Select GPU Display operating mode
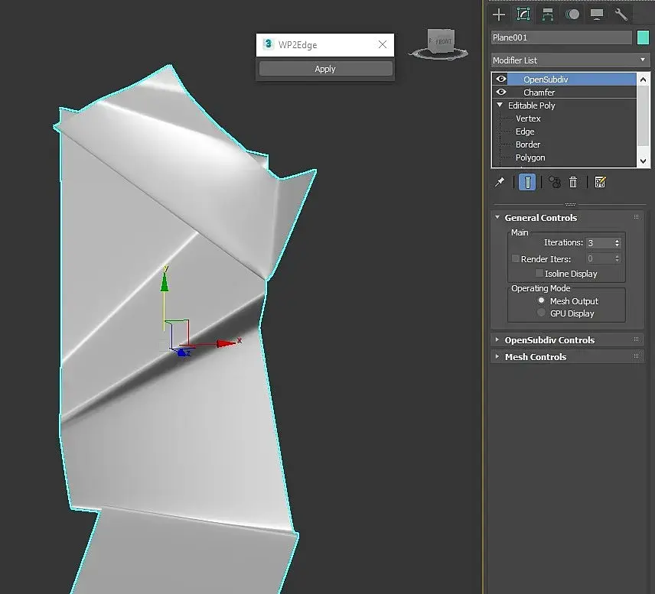 point(542,313)
